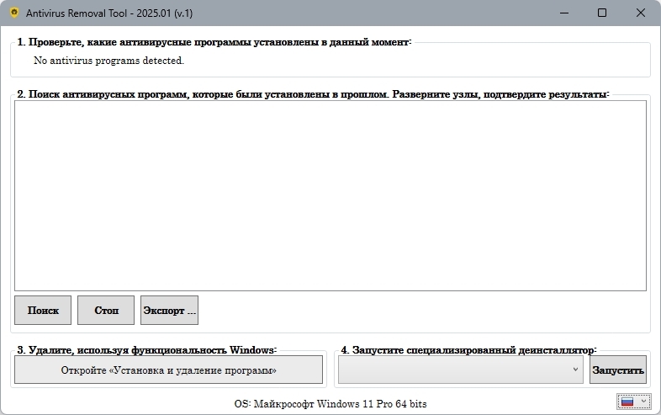This screenshot has width=661, height=415.
Task: Export results via the Экспорт button
Action: pos(169,311)
